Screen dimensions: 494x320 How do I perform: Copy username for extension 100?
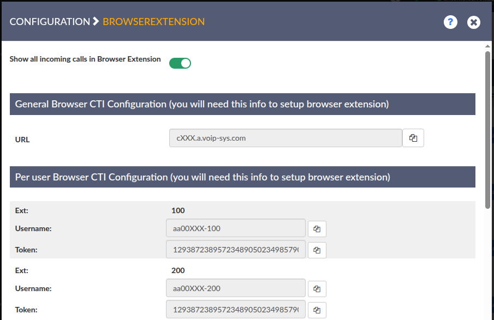pos(317,228)
